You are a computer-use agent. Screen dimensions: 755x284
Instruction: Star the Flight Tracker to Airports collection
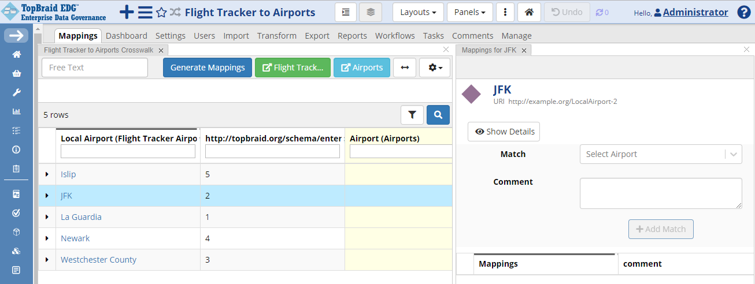click(161, 13)
